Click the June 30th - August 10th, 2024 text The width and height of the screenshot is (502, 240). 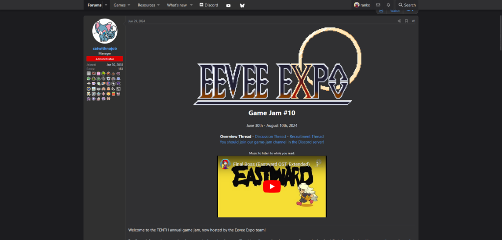coord(272,125)
